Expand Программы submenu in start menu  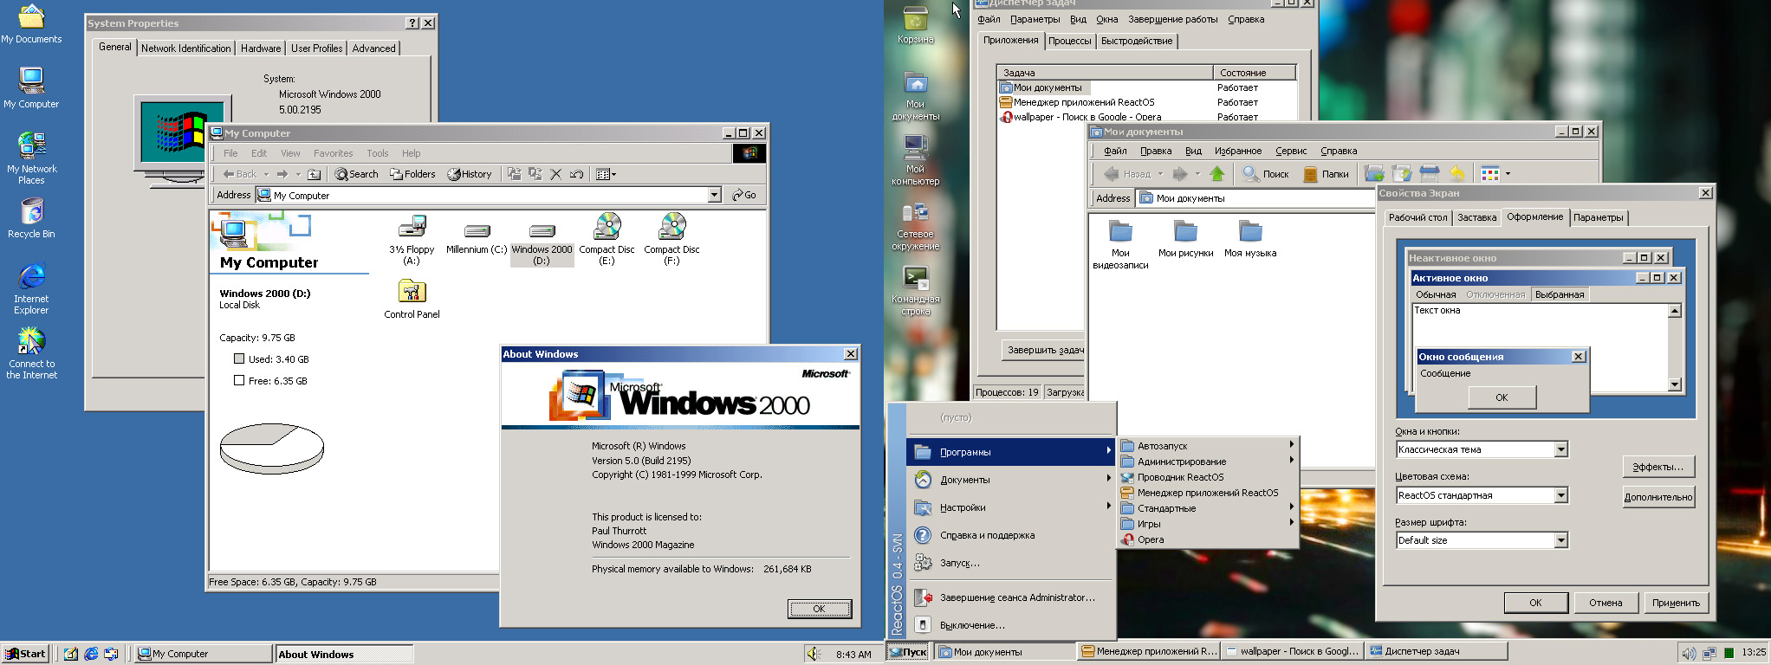(x=1011, y=452)
